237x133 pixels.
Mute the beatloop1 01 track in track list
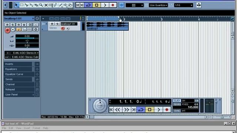click(x=52, y=24)
